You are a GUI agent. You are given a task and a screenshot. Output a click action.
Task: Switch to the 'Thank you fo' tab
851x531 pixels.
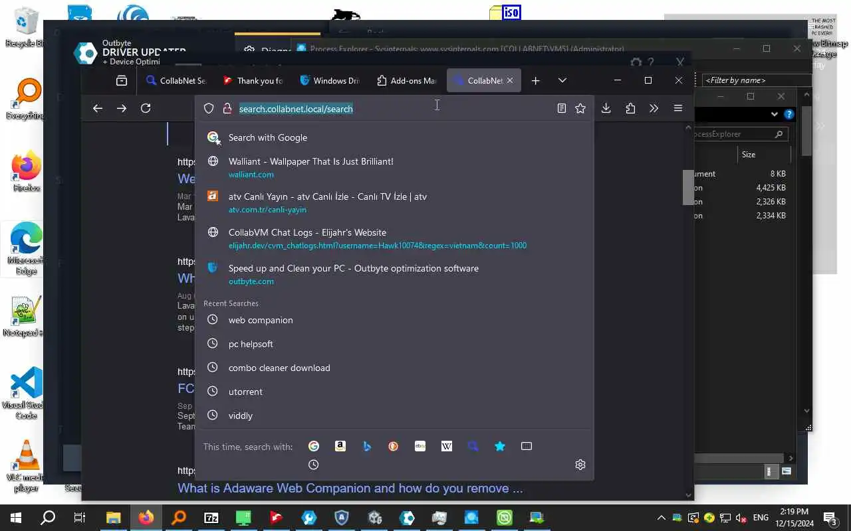[254, 80]
